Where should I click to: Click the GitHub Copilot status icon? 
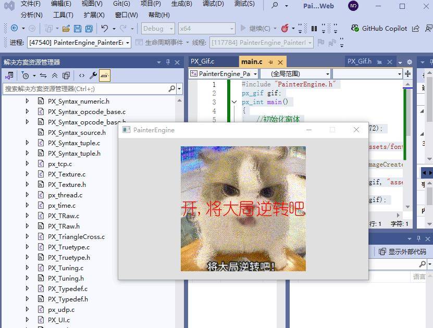[355, 28]
